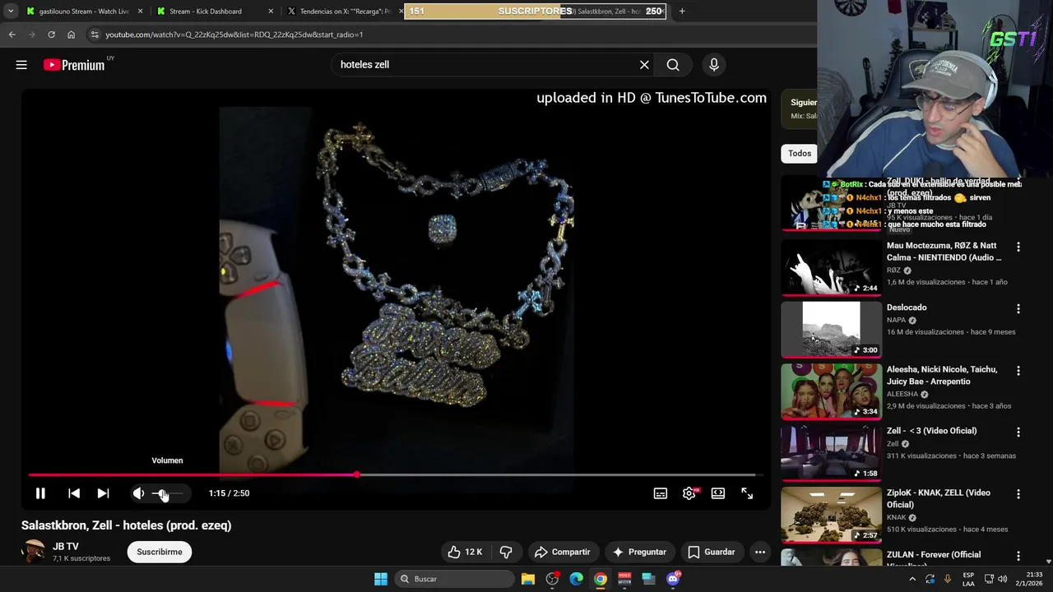Open File Explorer from taskbar
This screenshot has height=592, width=1053.
[x=528, y=579]
